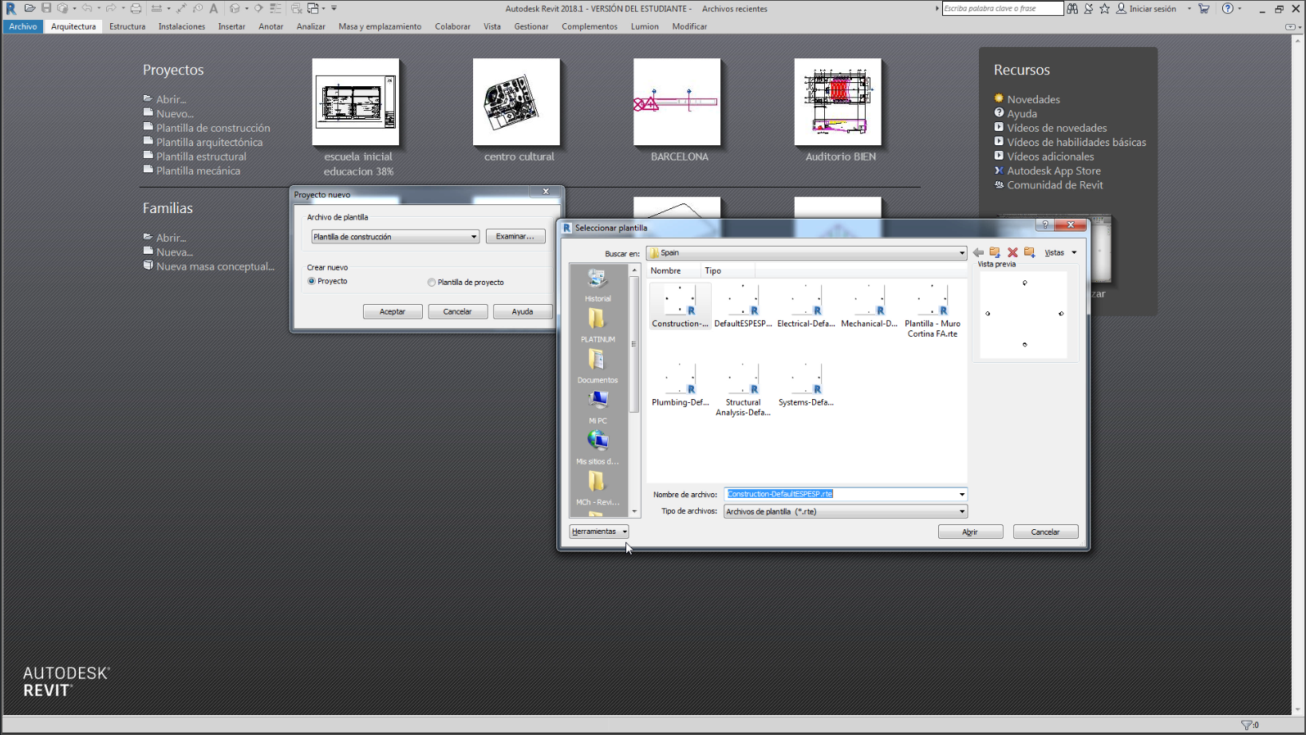Click the Communication Center satellite icon

(1088, 8)
